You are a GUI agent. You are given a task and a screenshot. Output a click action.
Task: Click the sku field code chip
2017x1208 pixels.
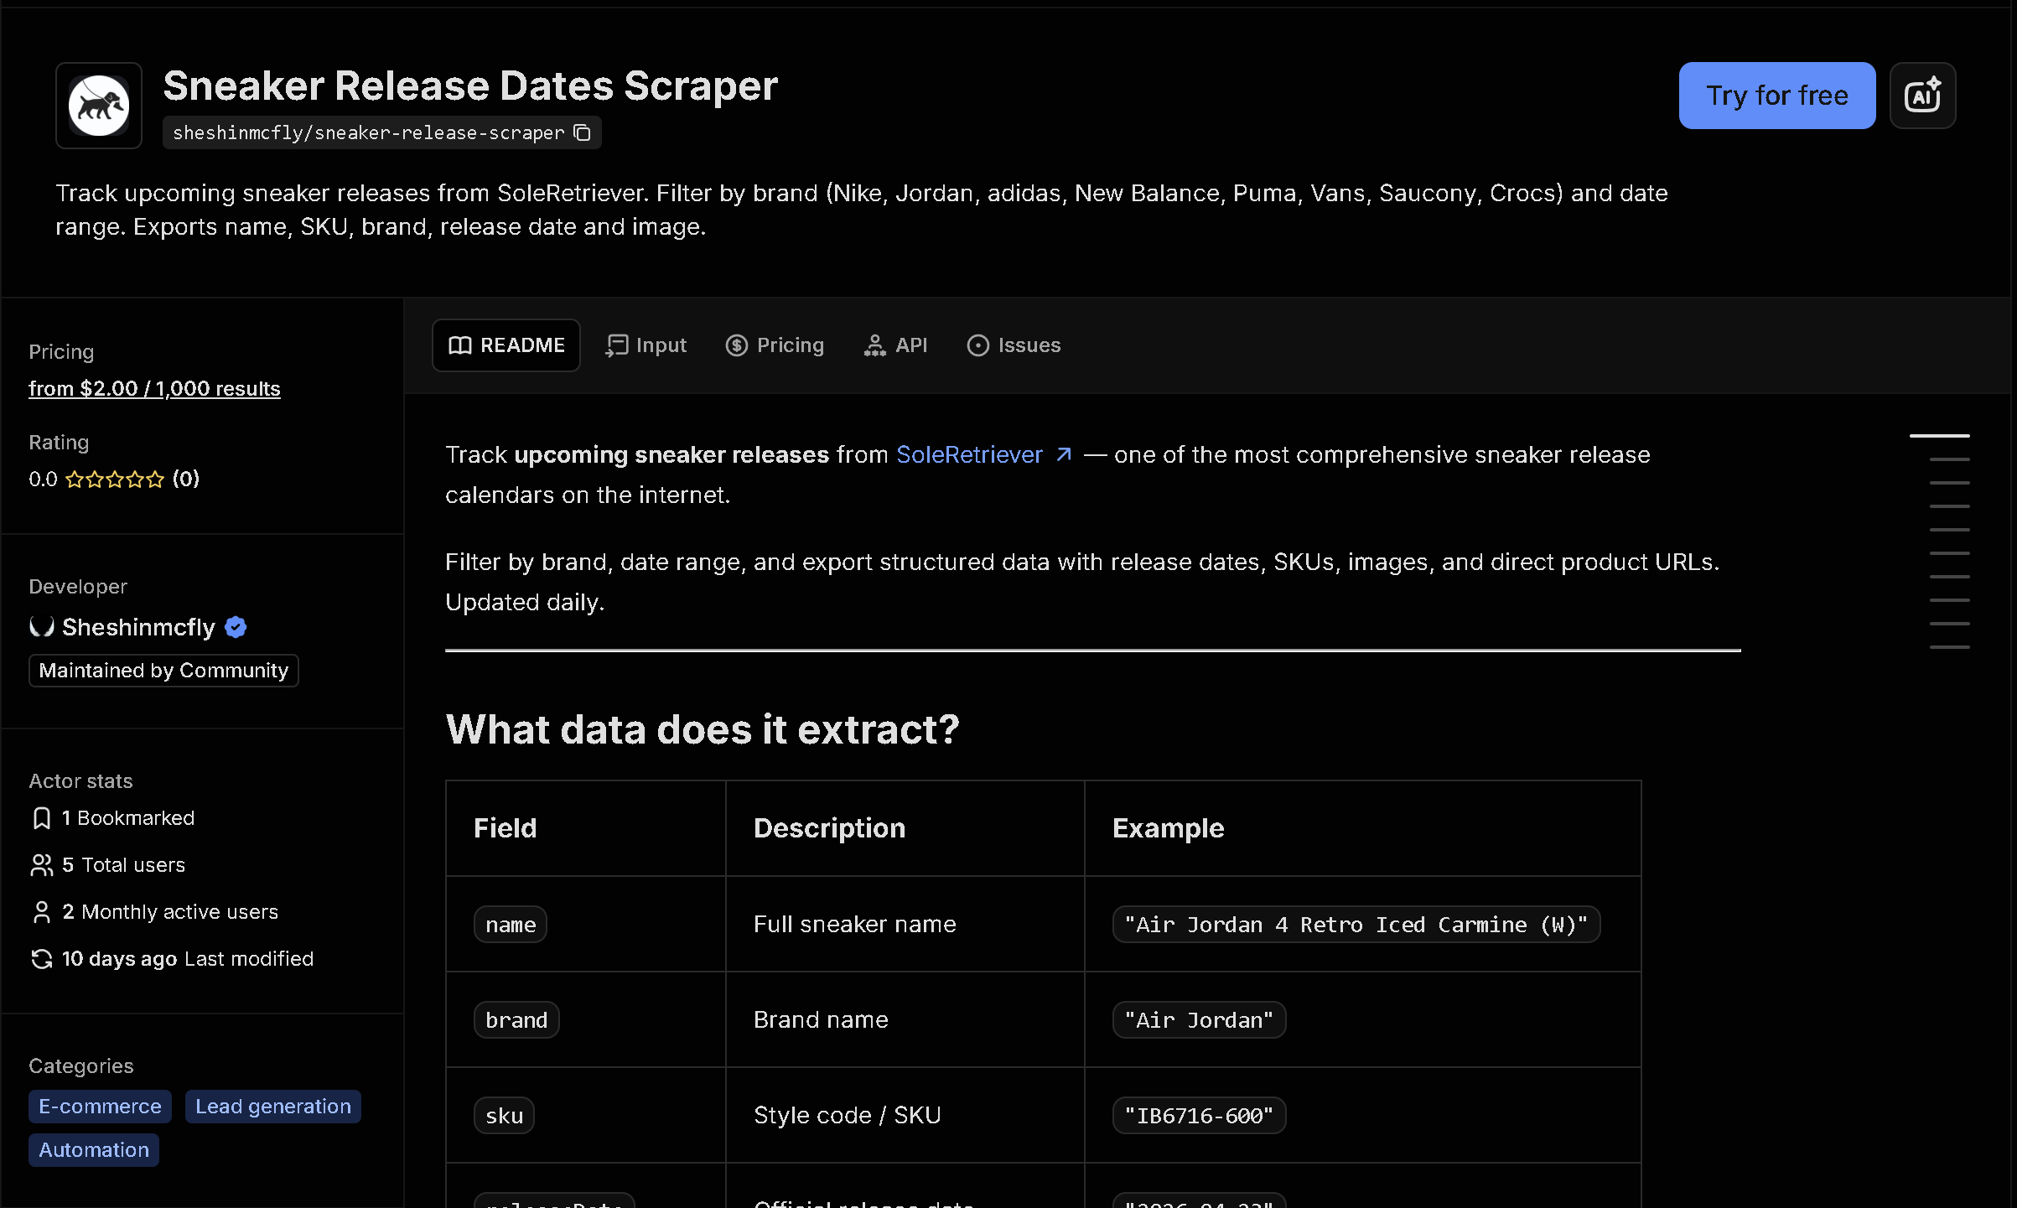coord(504,1116)
